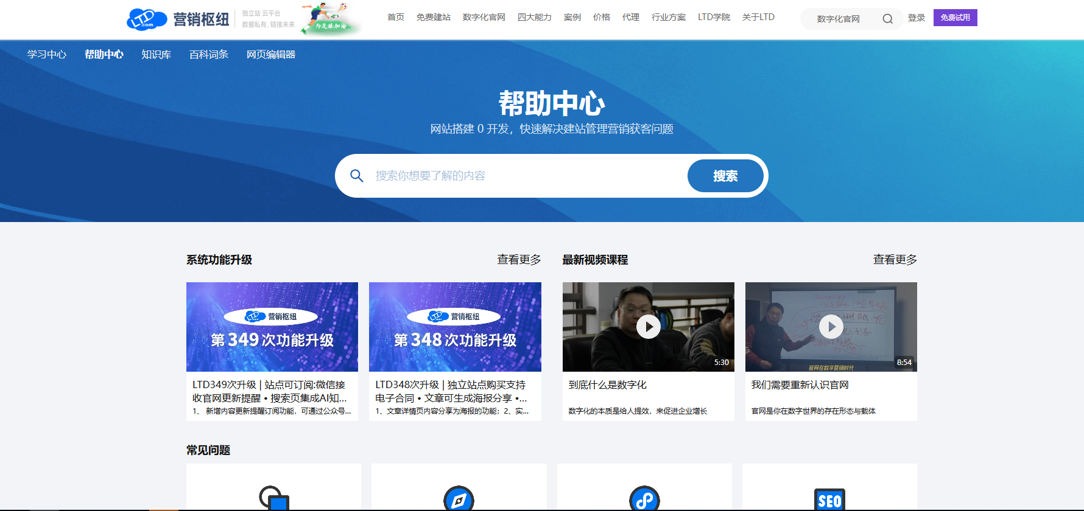Click the 数字化的本质是给人提效 description text
Image resolution: width=1084 pixels, height=511 pixels.
[638, 411]
